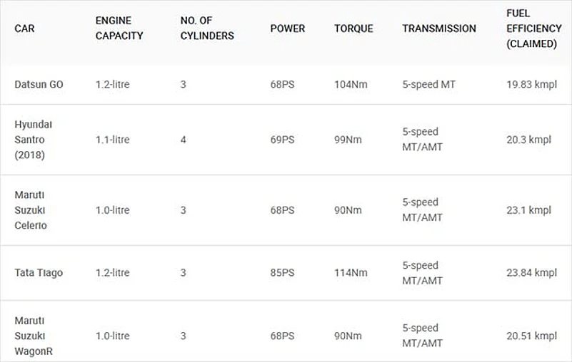The height and width of the screenshot is (362, 572).
Task: Click the POWER column header
Action: 287,29
